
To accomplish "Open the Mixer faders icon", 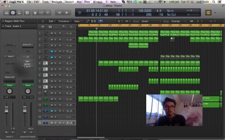I will tap(41, 13).
